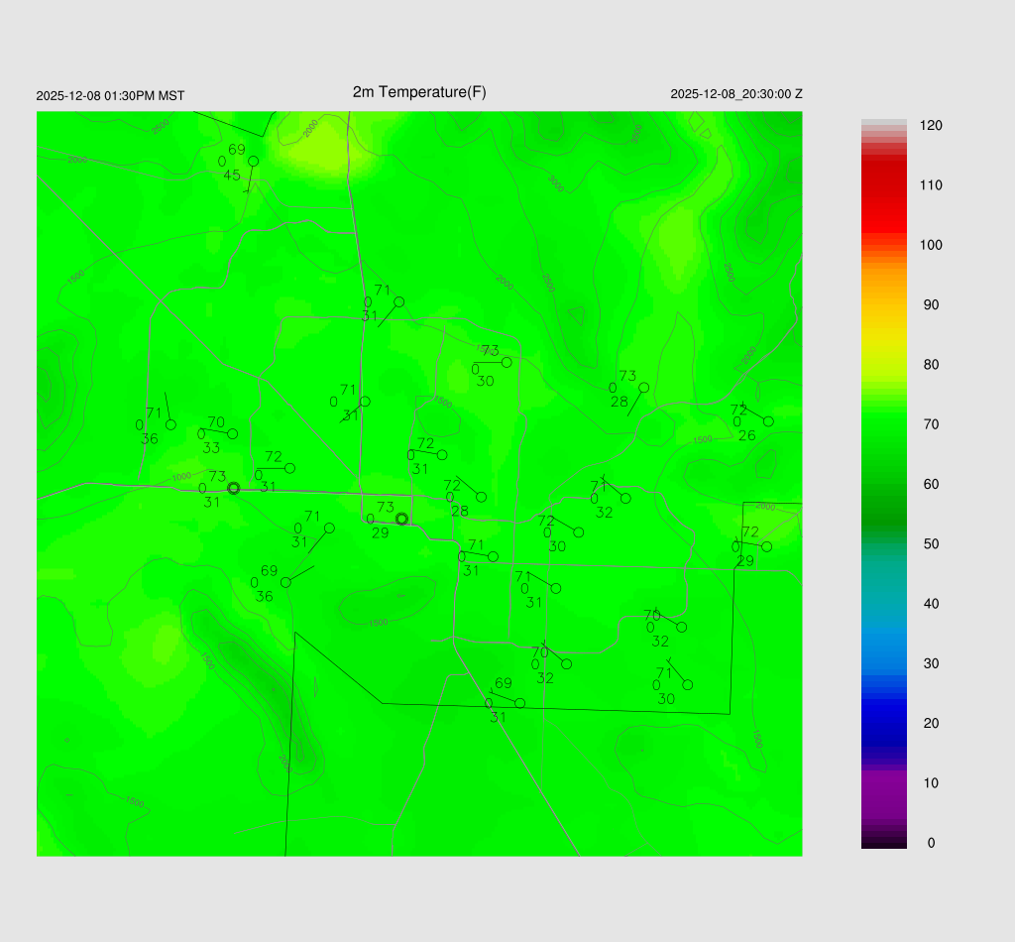
Task: Click the station circle reading 71 over 36
Action: [170, 424]
